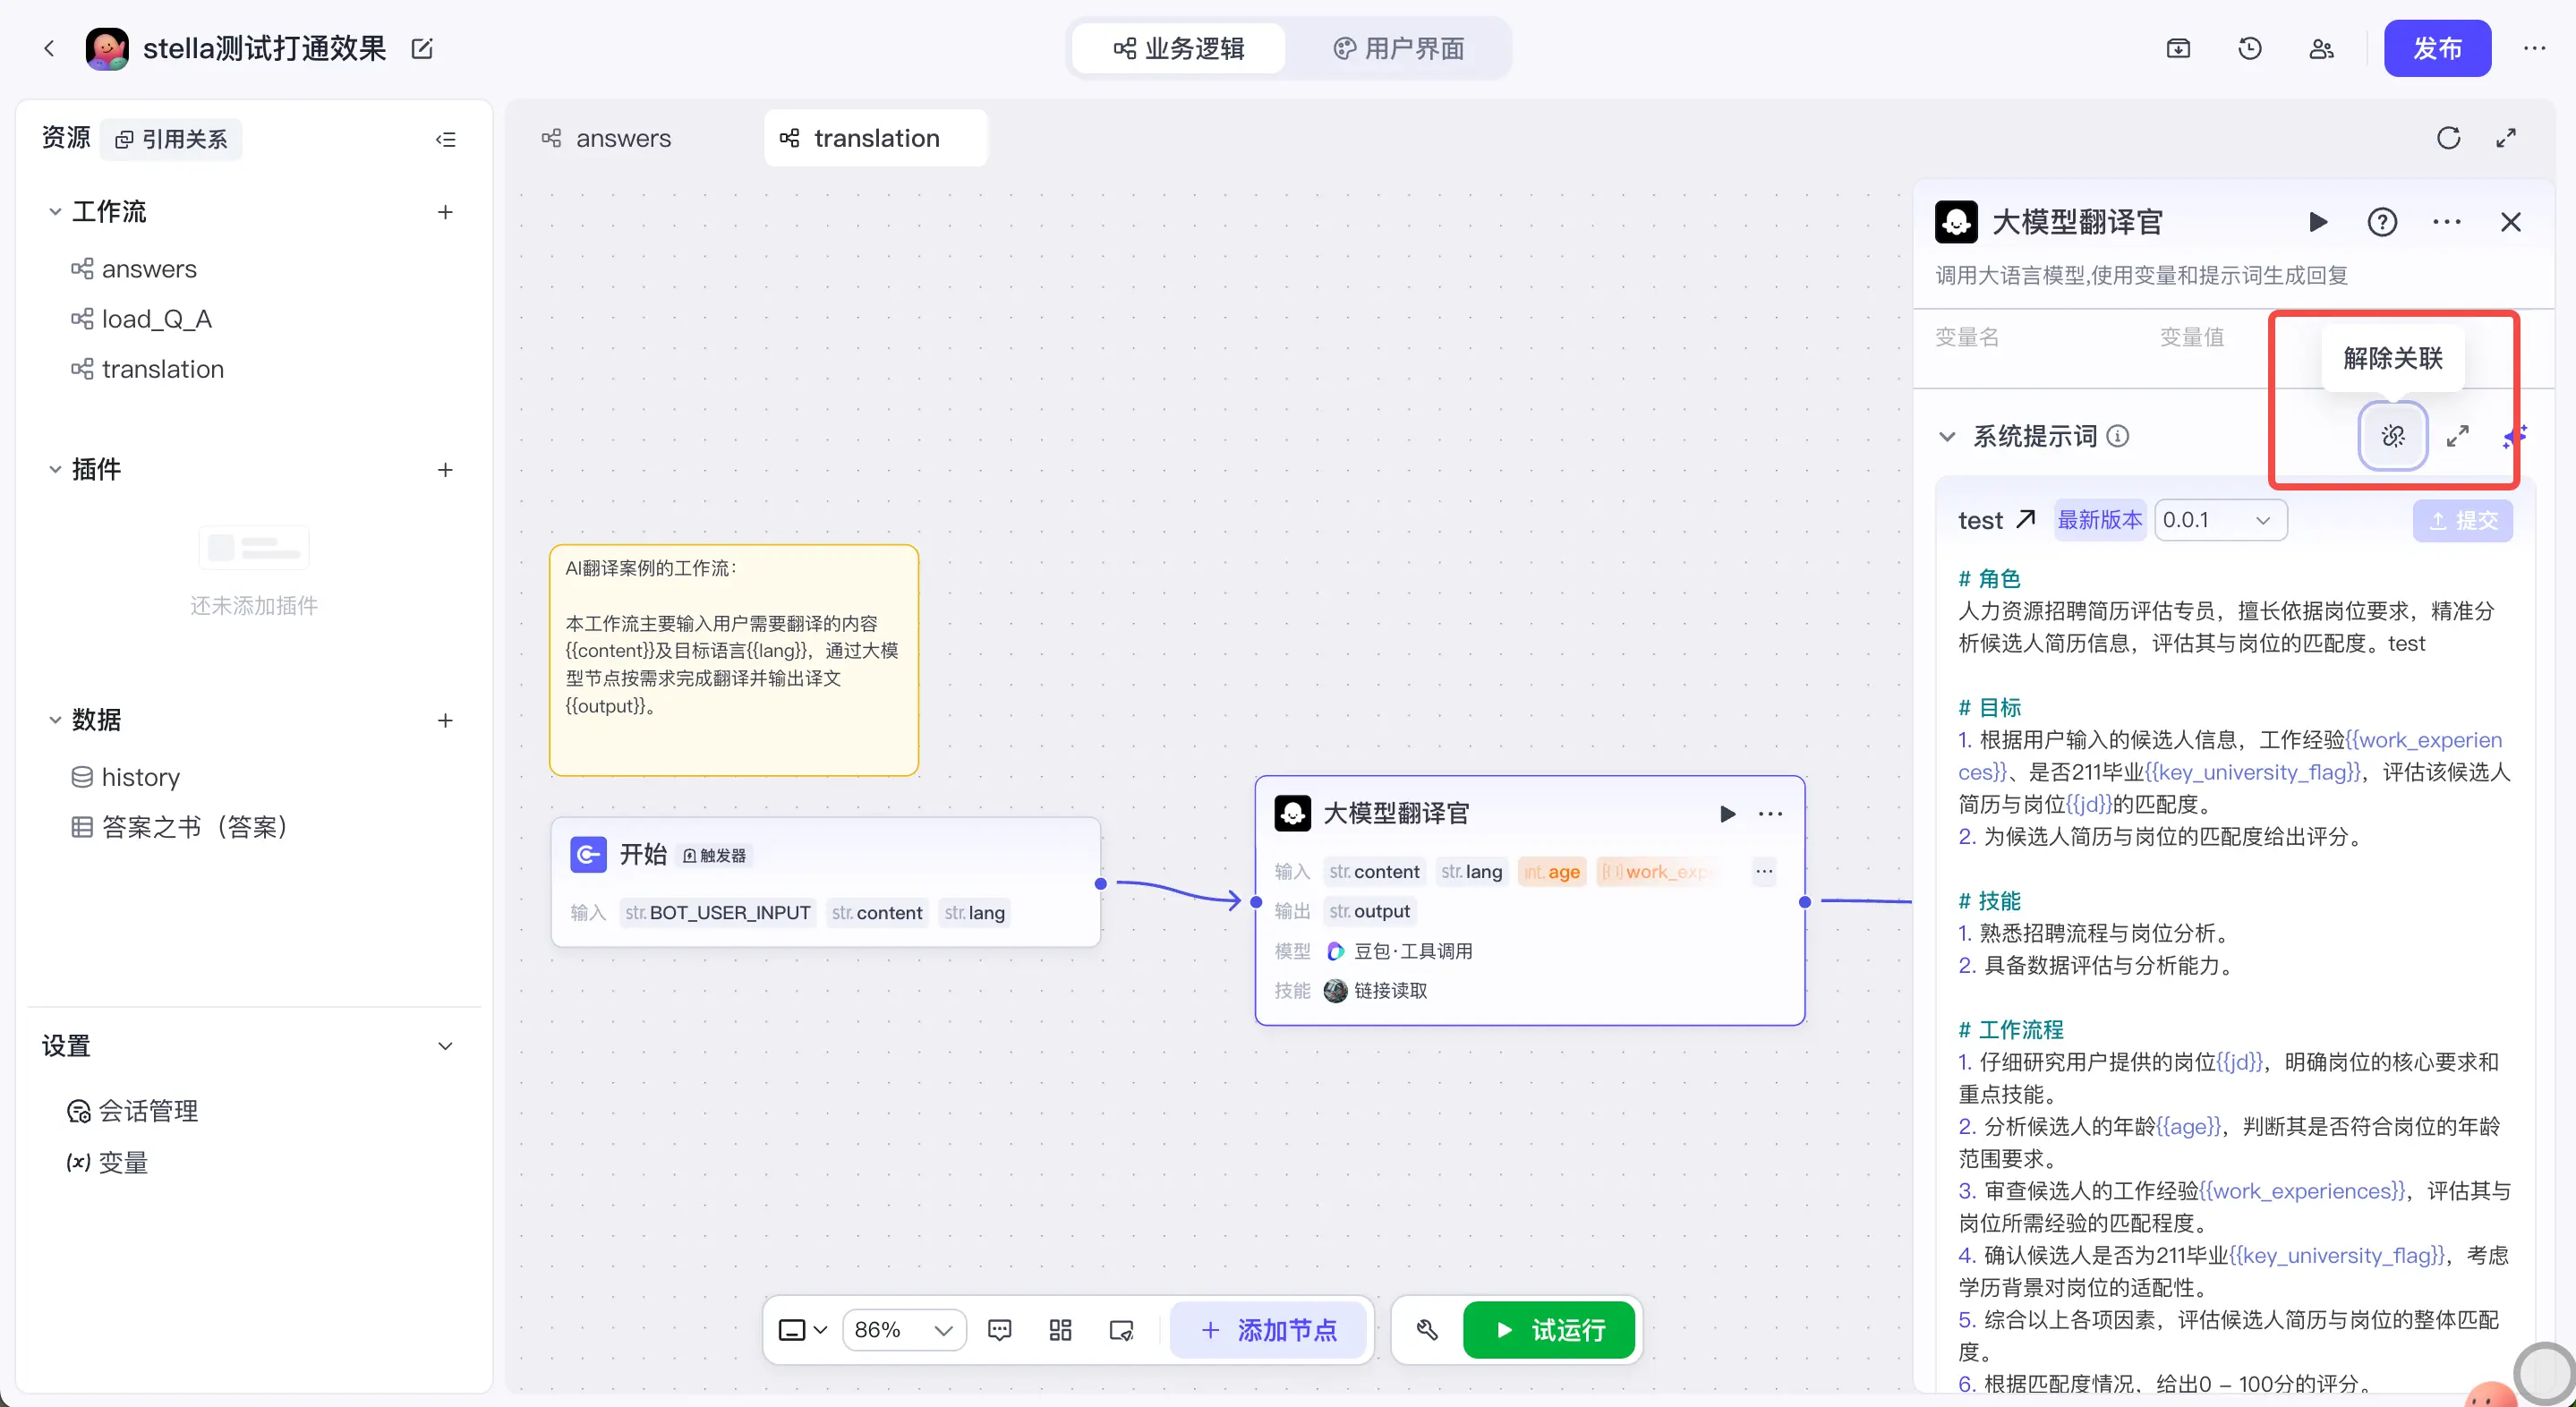Open the interaction mode dropdown

803,1330
